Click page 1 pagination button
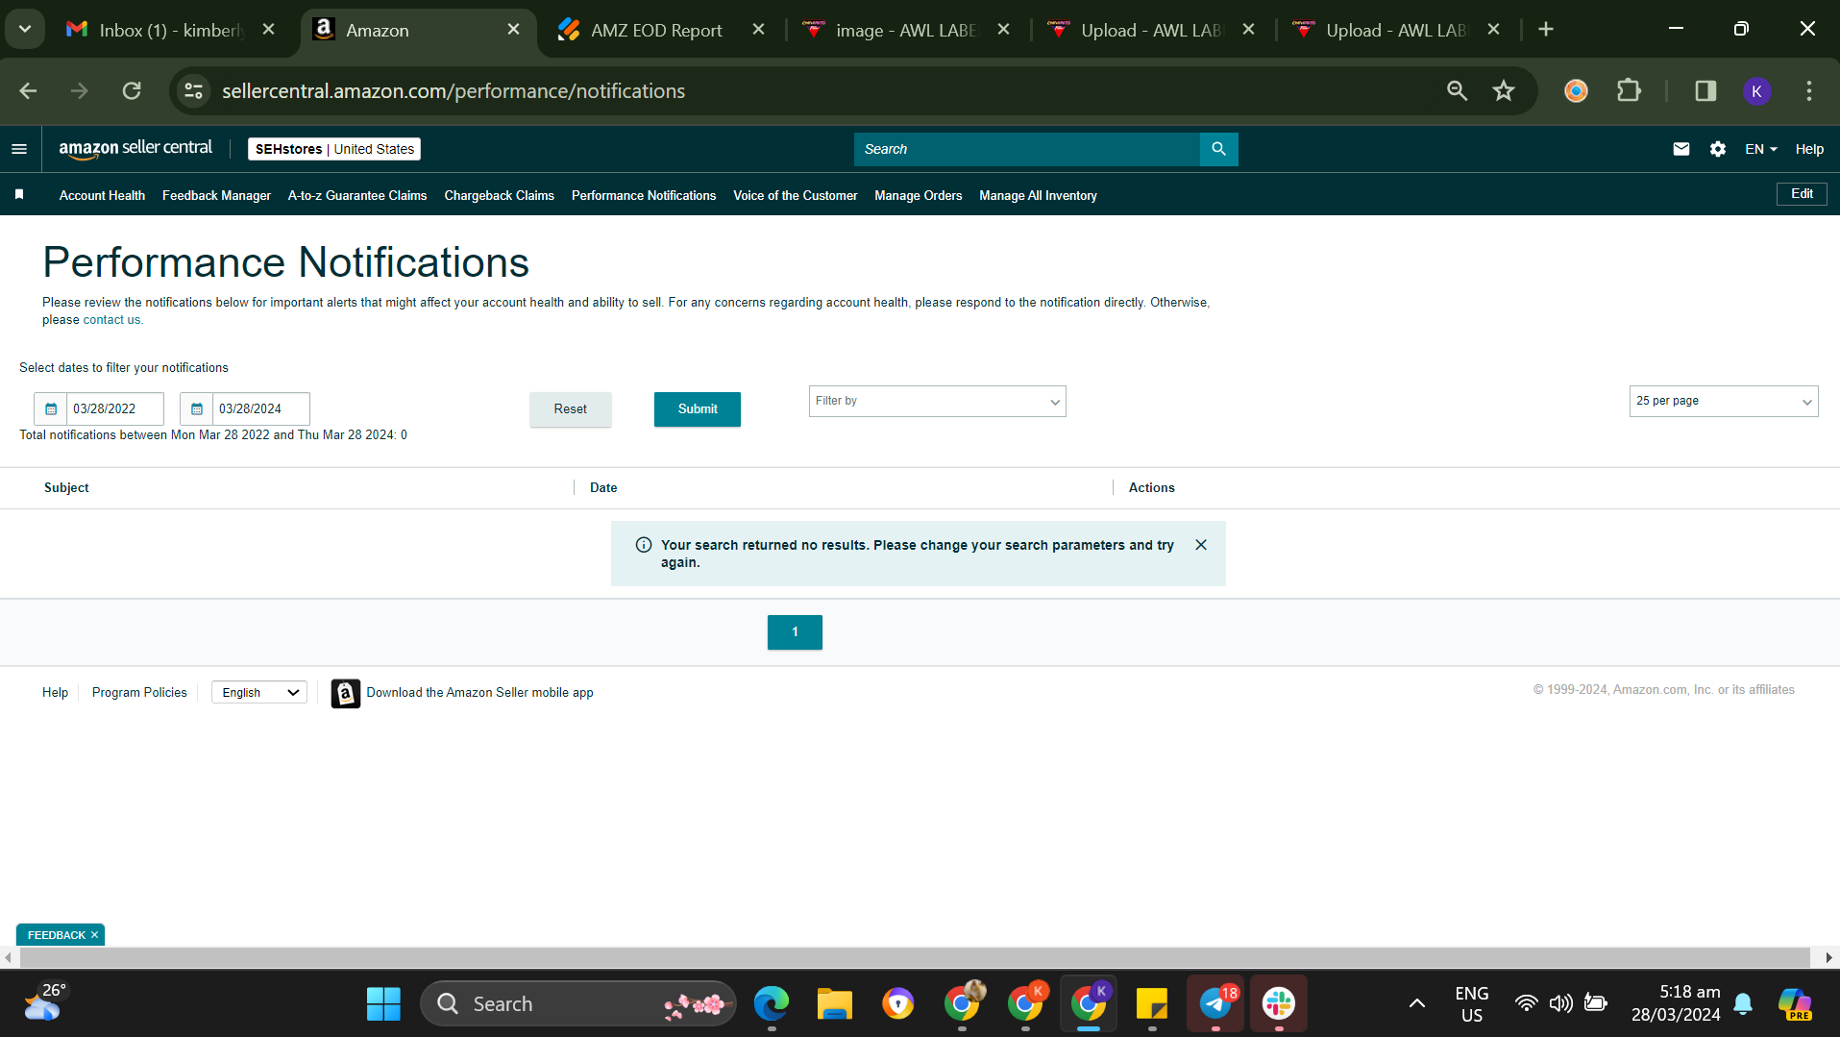The height and width of the screenshot is (1037, 1840). click(x=795, y=632)
